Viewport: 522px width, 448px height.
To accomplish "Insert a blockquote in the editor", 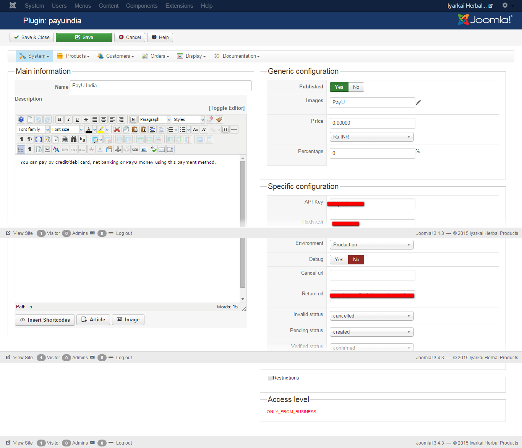I will (133, 119).
